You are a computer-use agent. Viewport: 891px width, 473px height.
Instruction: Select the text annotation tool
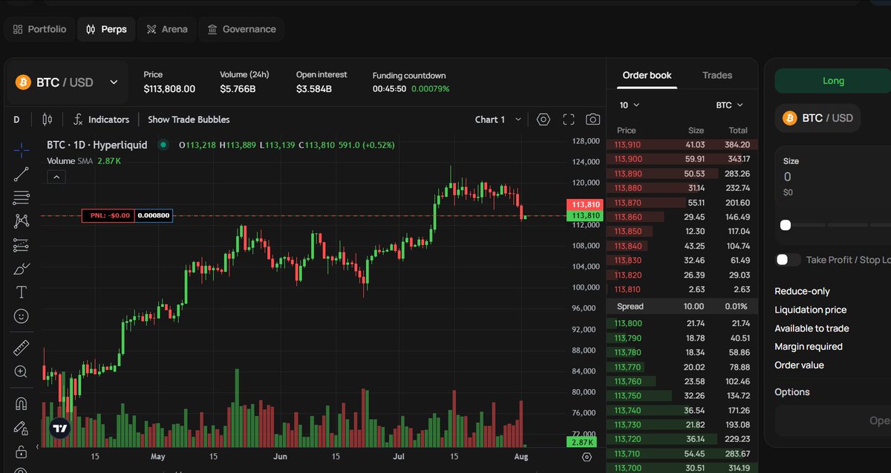(x=22, y=293)
